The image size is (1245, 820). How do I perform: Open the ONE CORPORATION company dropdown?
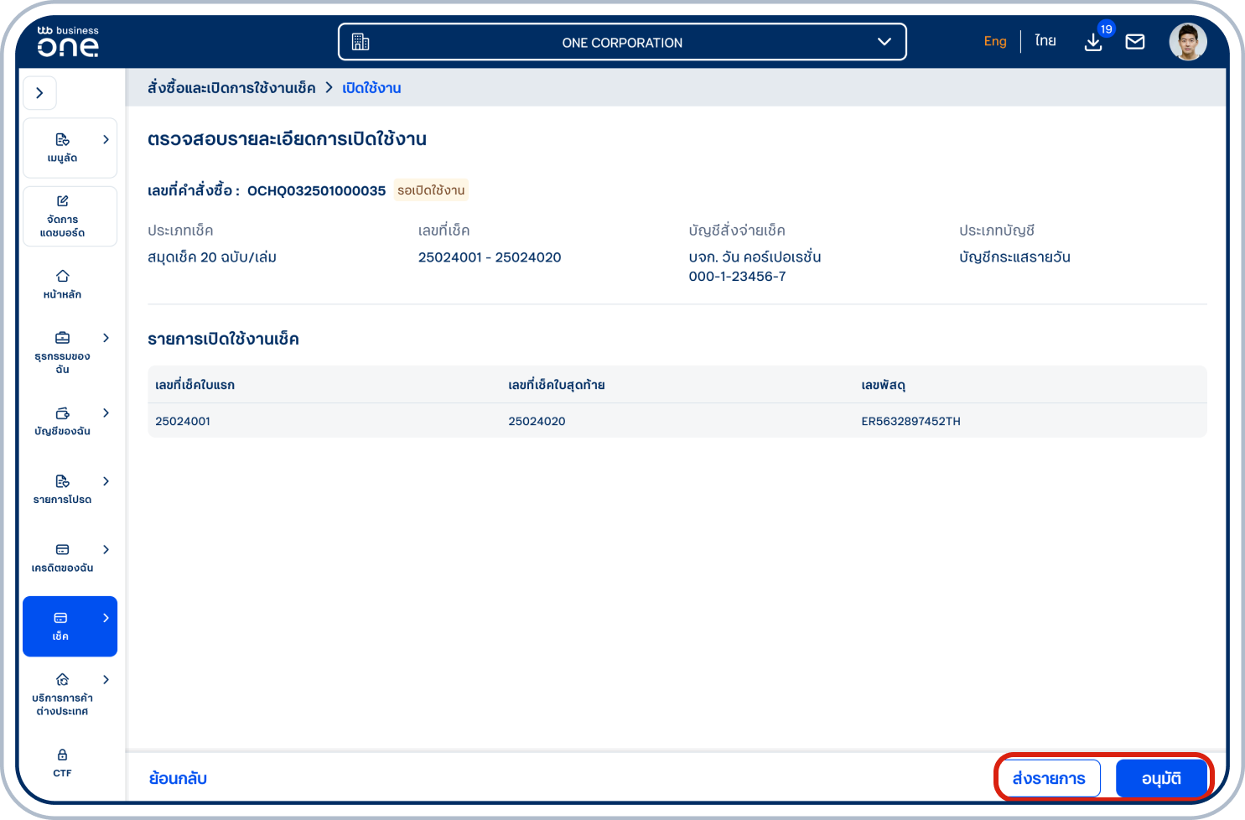622,42
